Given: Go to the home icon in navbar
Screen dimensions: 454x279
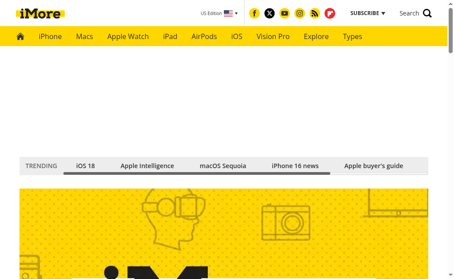Looking at the screenshot, I should coord(20,36).
